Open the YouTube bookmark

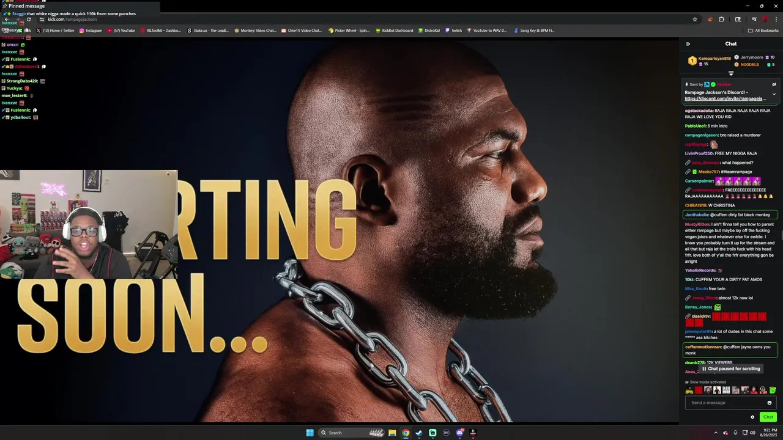tap(121, 31)
